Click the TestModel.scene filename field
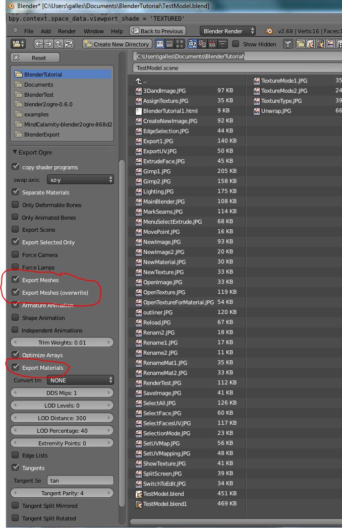The width and height of the screenshot is (342, 528). click(238, 68)
